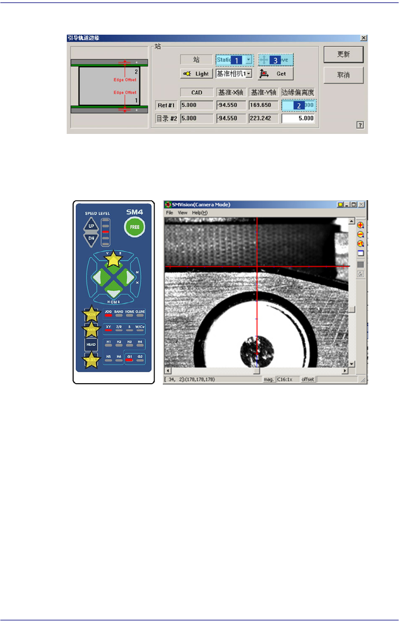Click the white rectangle icon in SMVision toolbar

[x=360, y=253]
